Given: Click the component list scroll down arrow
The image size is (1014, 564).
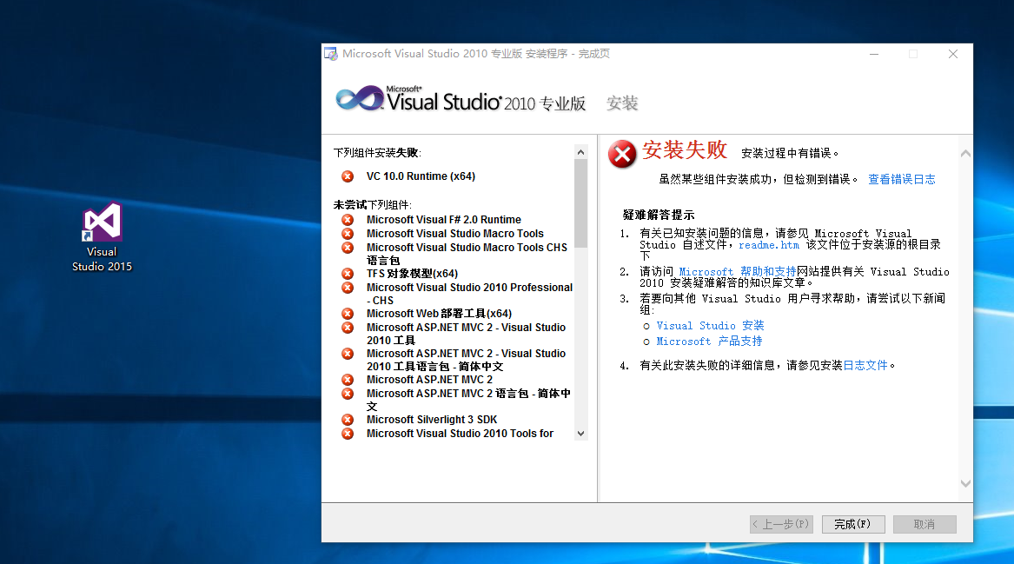Looking at the screenshot, I should pyautogui.click(x=580, y=434).
